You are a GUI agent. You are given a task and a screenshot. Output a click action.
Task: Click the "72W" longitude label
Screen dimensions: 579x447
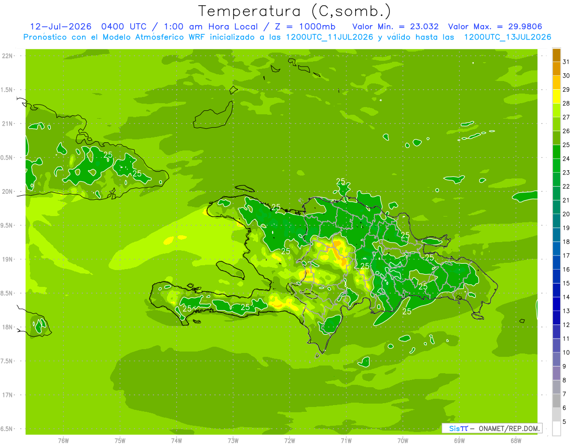[x=290, y=441]
